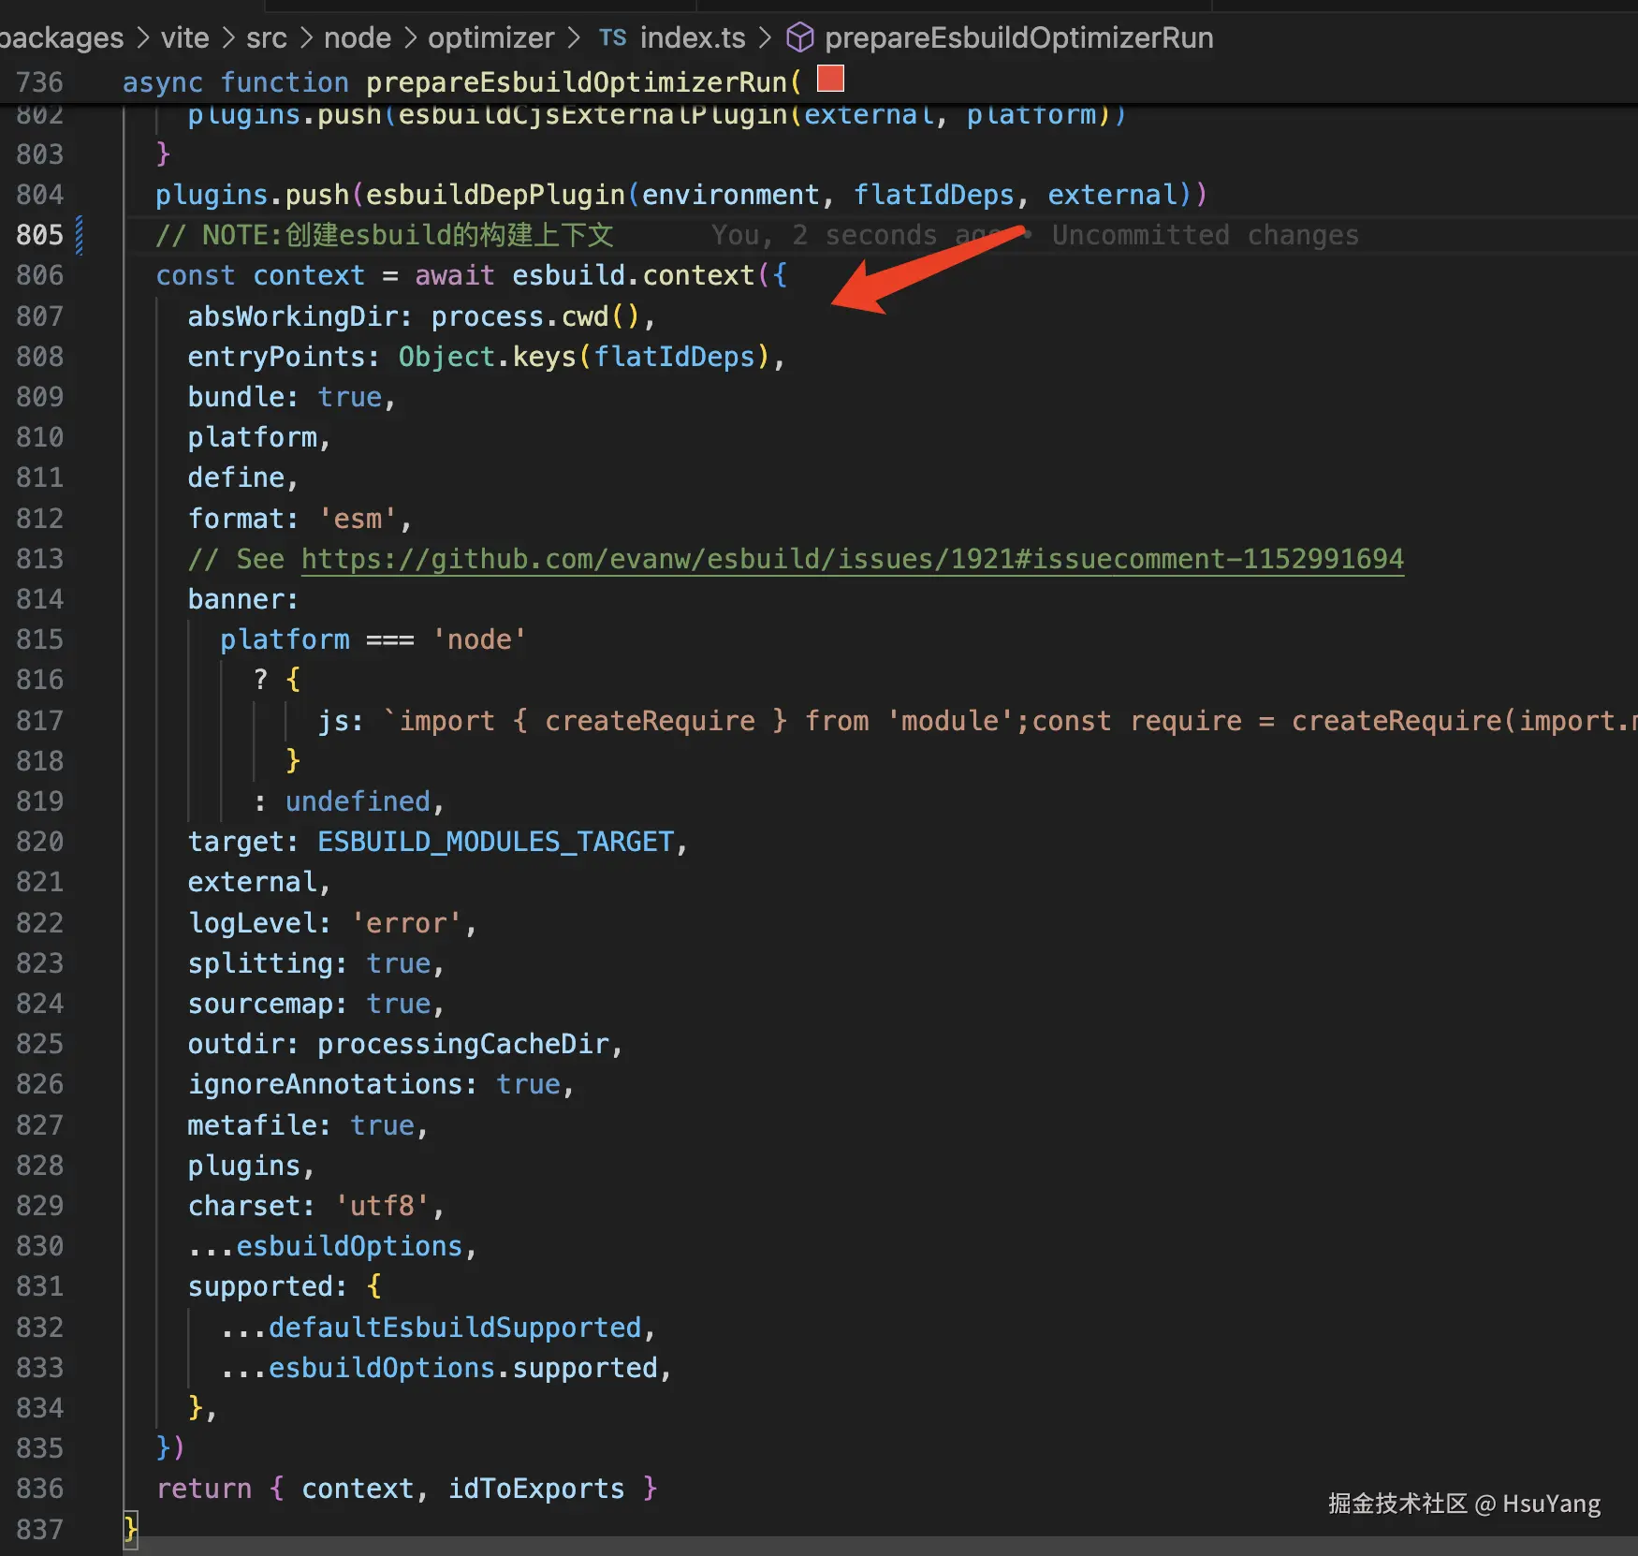
Task: Click 'environment' argument on line 804
Action: click(x=730, y=195)
